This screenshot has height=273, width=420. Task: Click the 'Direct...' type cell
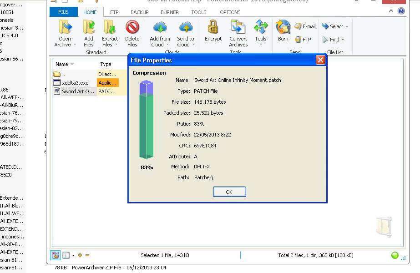click(x=107, y=74)
